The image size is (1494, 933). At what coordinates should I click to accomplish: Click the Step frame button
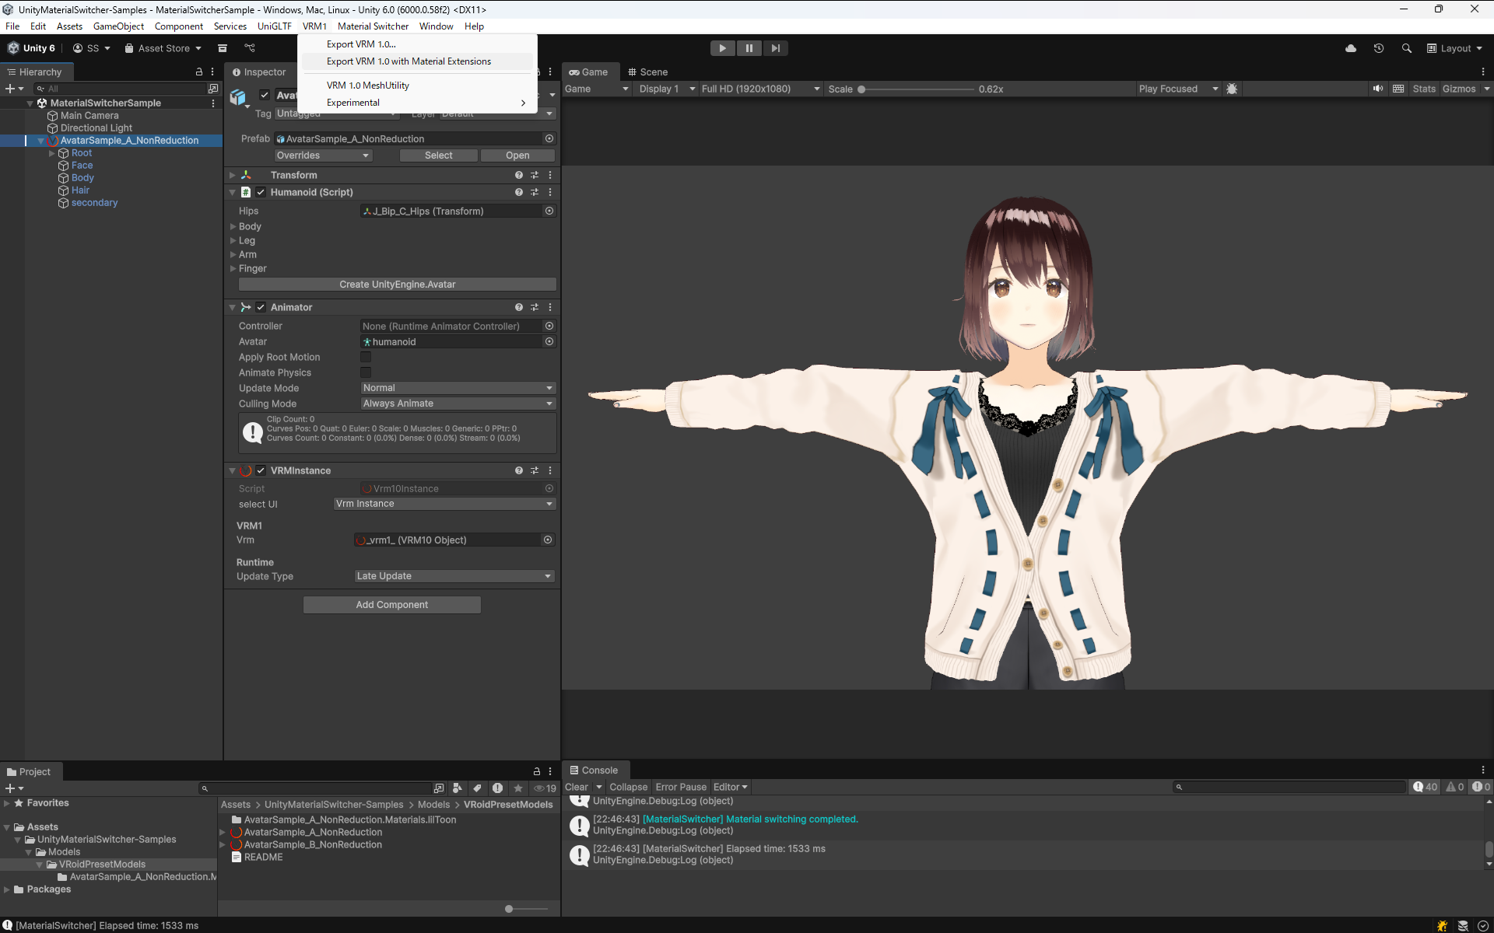coord(775,48)
